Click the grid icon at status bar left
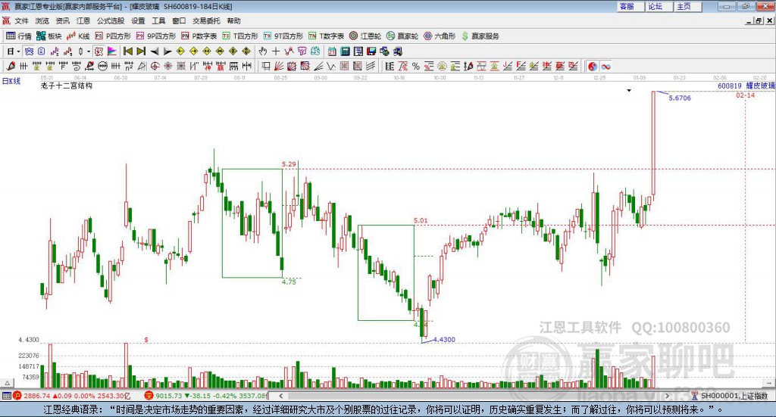Viewport: 776px width, 417px height. point(6,396)
